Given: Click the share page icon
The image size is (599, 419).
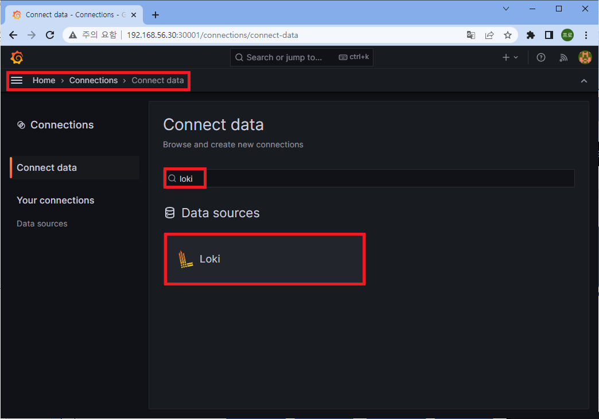Looking at the screenshot, I should [489, 35].
